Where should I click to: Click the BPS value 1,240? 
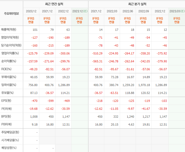coord(130,117)
